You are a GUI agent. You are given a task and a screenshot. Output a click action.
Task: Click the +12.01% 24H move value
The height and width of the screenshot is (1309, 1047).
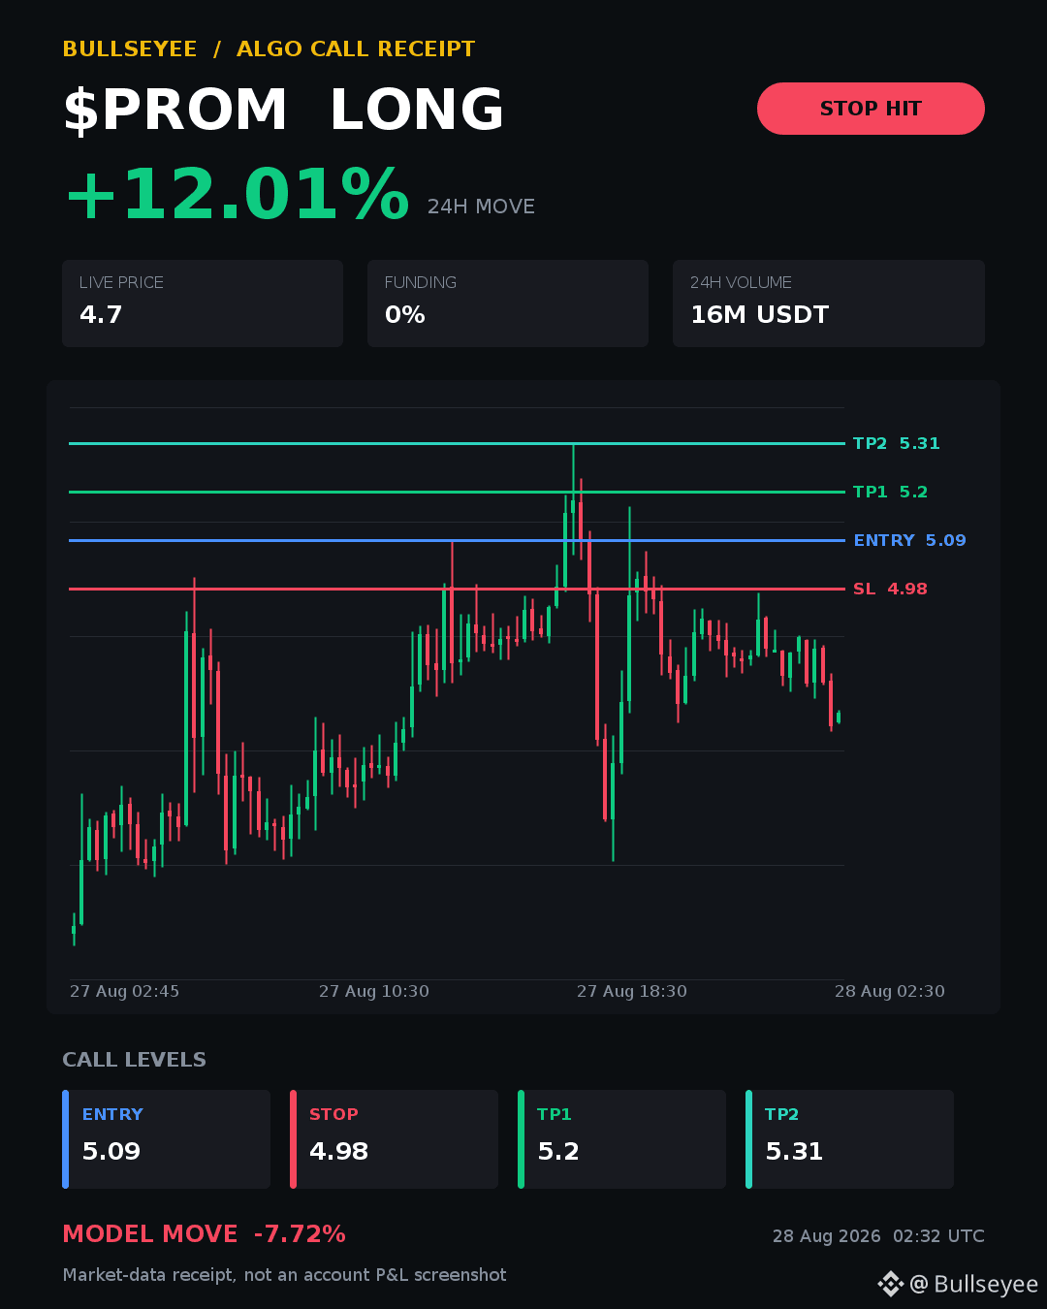[x=237, y=195]
